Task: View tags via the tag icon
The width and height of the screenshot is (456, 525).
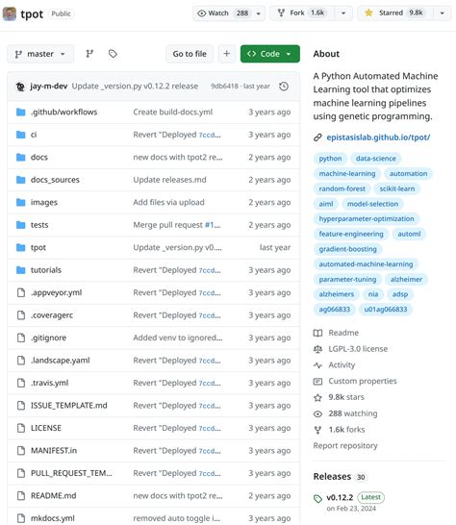Action: [x=113, y=54]
